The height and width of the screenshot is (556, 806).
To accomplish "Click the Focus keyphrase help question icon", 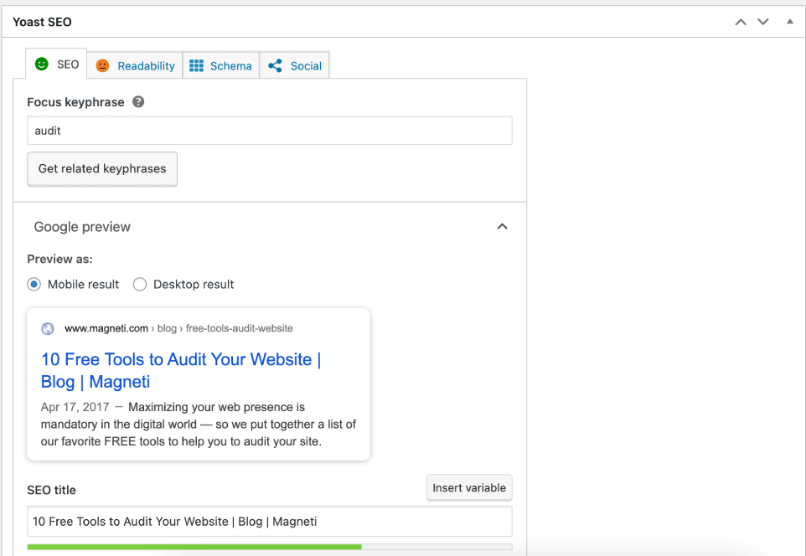I will tap(138, 102).
